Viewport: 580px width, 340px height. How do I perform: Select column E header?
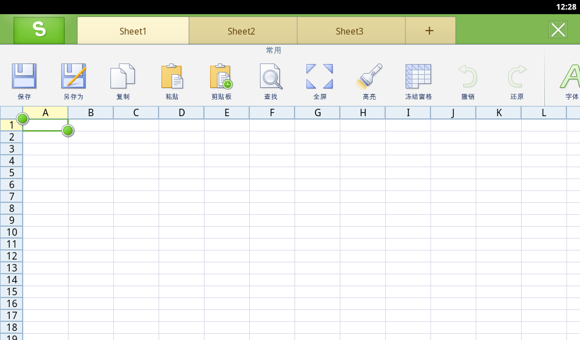pos(227,113)
